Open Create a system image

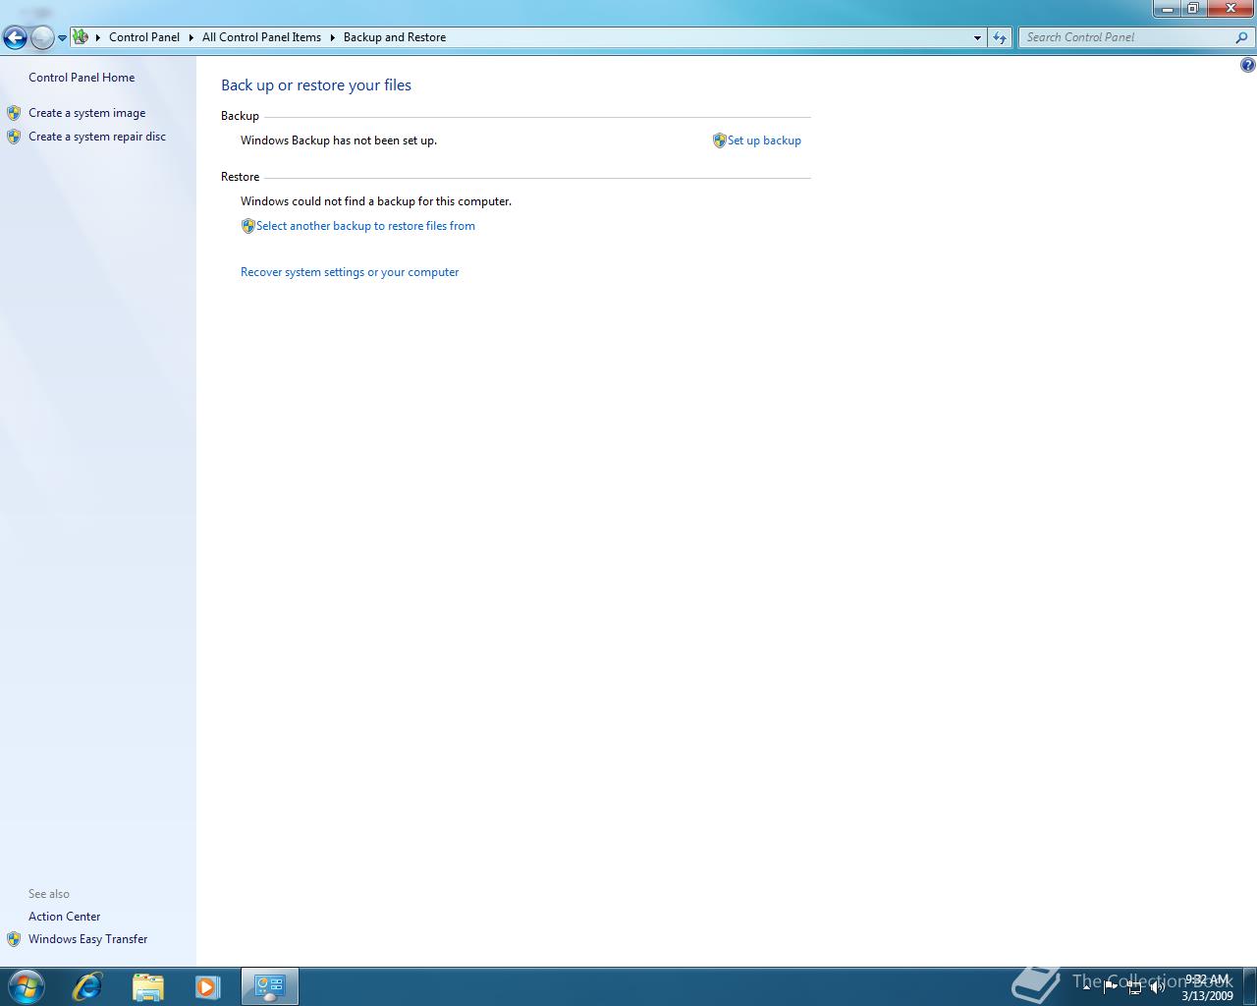click(x=86, y=113)
